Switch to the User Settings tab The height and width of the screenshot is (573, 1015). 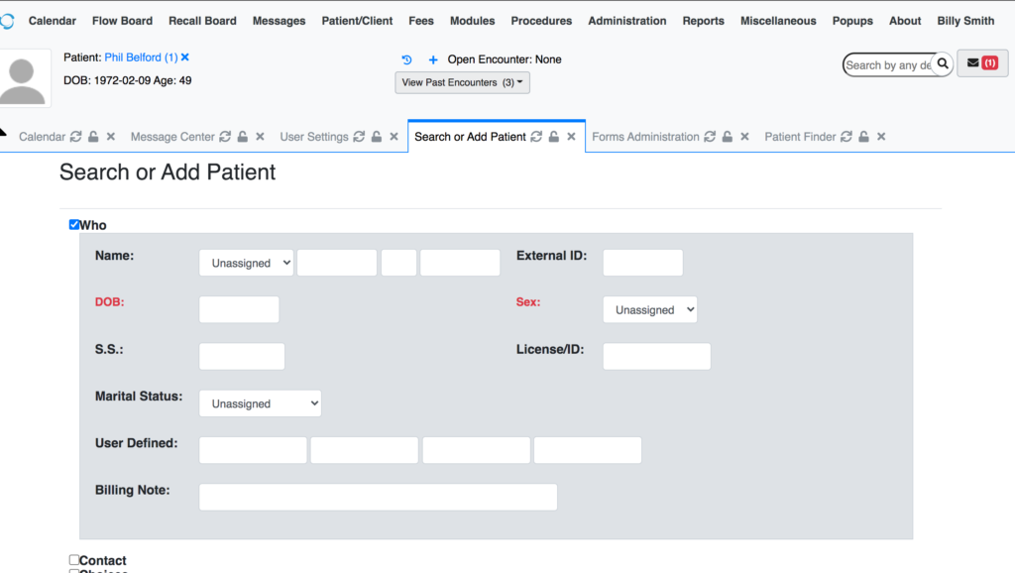(x=314, y=137)
